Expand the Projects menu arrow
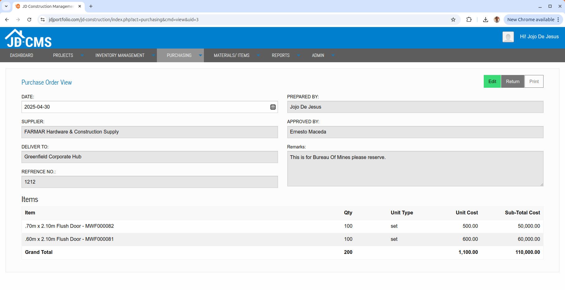 (82, 55)
